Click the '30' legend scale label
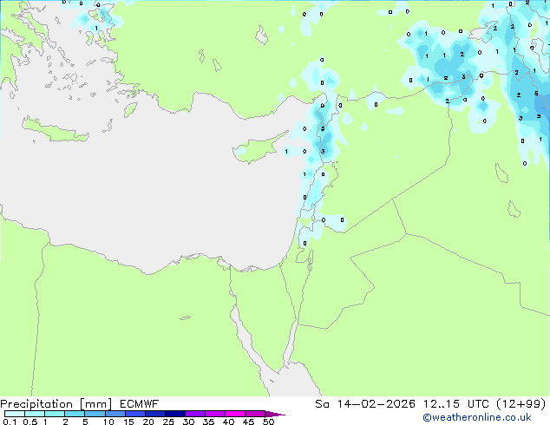This screenshot has height=425, width=550. (188, 422)
